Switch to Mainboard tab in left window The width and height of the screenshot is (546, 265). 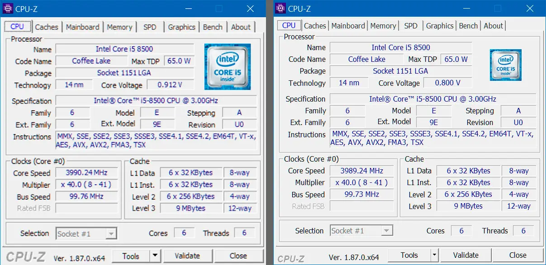click(x=82, y=27)
